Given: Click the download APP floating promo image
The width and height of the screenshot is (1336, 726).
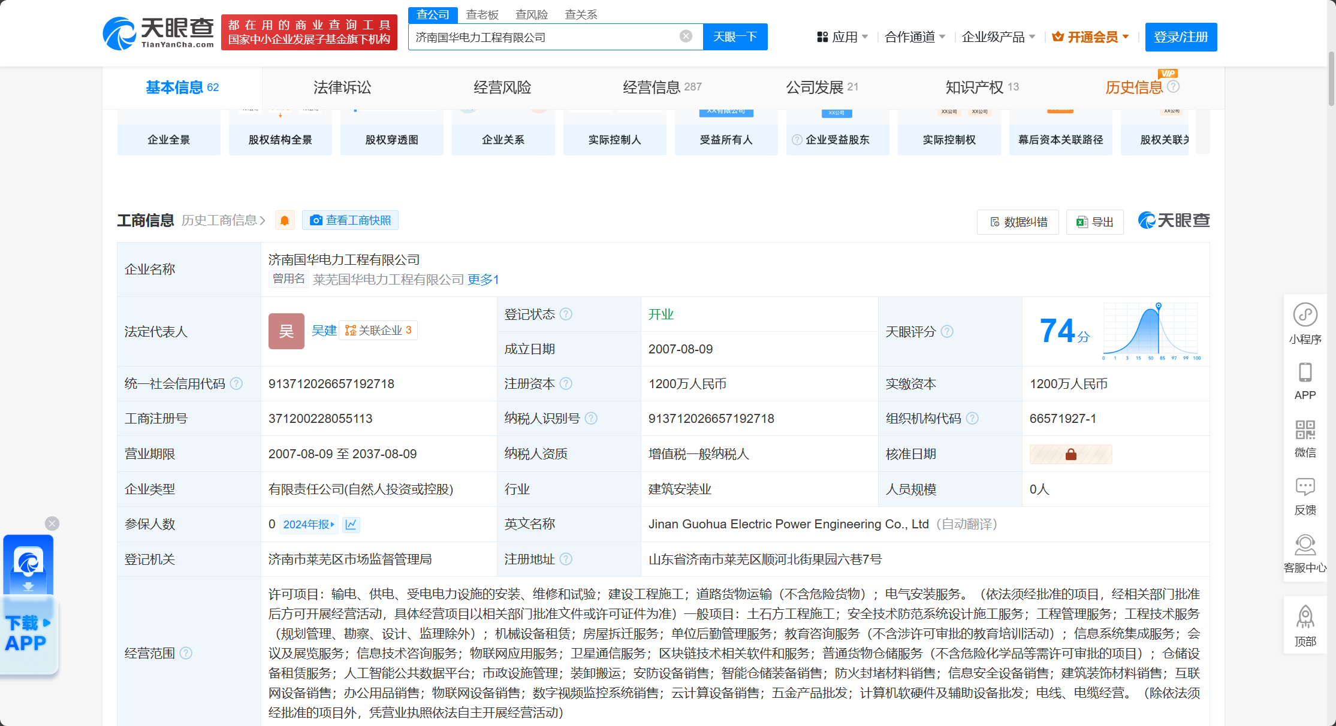Looking at the screenshot, I should (x=29, y=605).
